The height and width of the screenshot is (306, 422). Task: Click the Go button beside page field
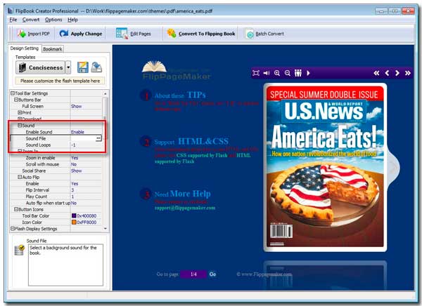click(x=212, y=274)
